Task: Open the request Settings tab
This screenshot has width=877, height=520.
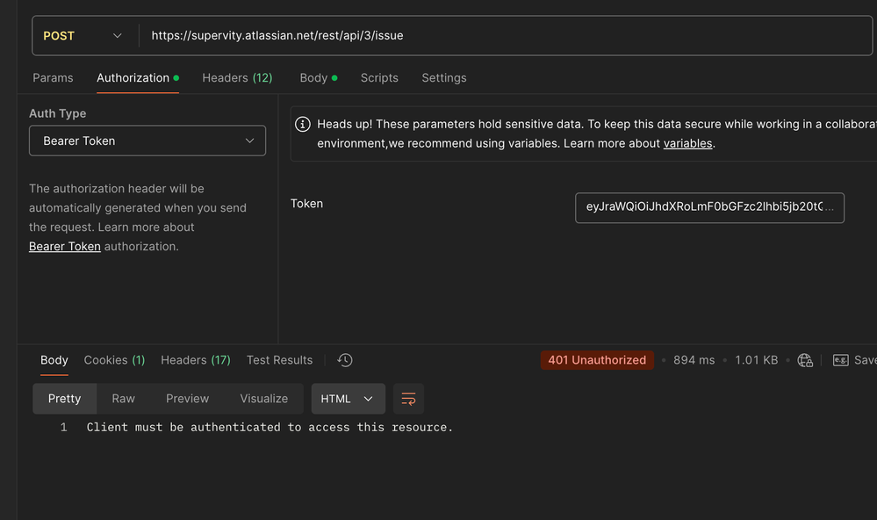Action: (443, 77)
